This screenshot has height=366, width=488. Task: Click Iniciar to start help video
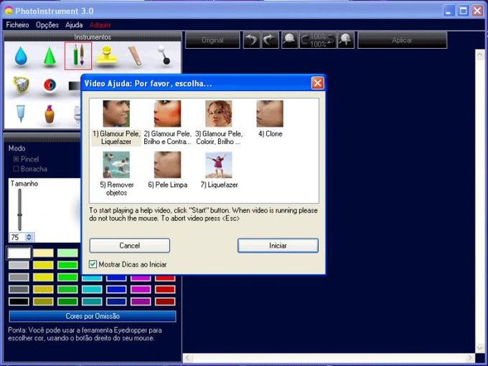[x=278, y=246]
